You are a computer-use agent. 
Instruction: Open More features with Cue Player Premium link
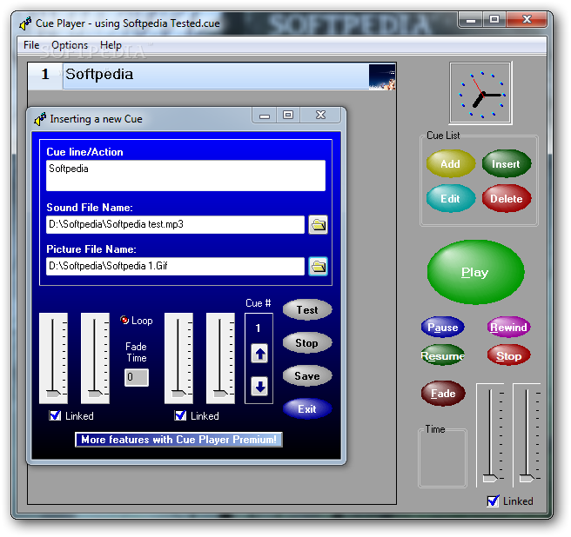[178, 440]
